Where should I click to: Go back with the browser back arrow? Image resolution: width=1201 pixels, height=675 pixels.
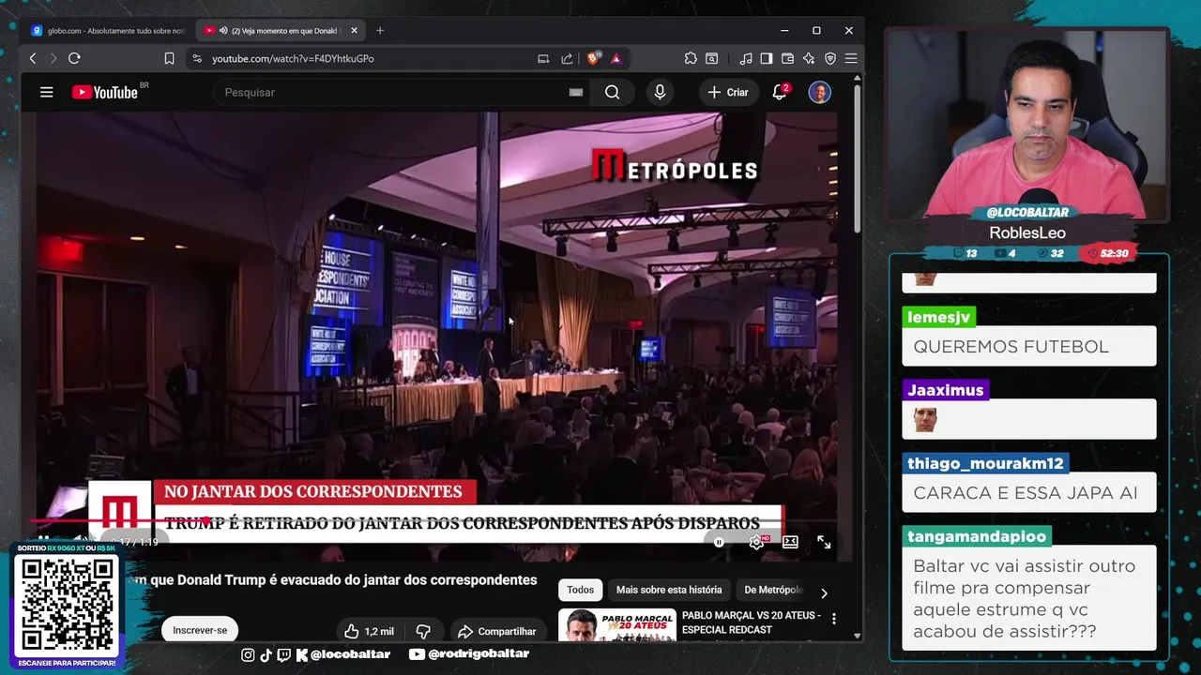click(x=33, y=58)
